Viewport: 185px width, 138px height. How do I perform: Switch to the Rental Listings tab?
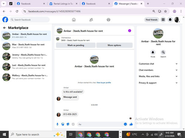tap(64, 4)
